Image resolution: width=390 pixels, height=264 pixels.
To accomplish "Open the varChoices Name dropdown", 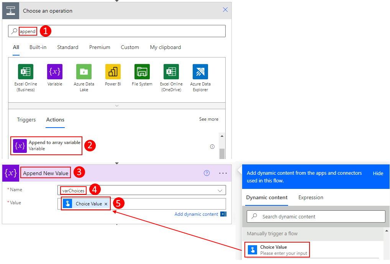I will pyautogui.click(x=220, y=190).
